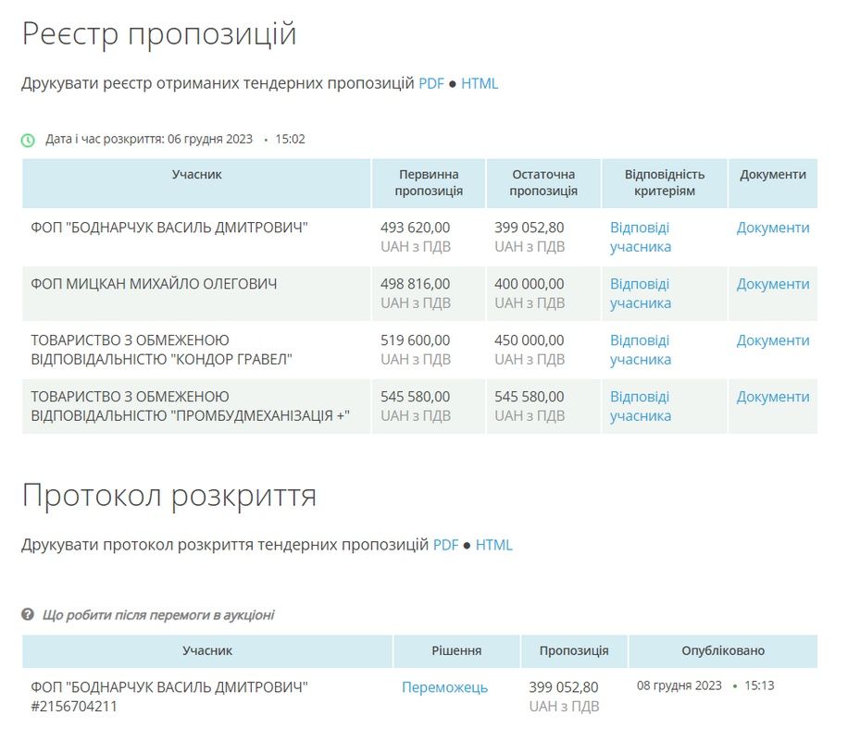
Task: Open HTML of the disclosure protocol
Action: [x=496, y=545]
